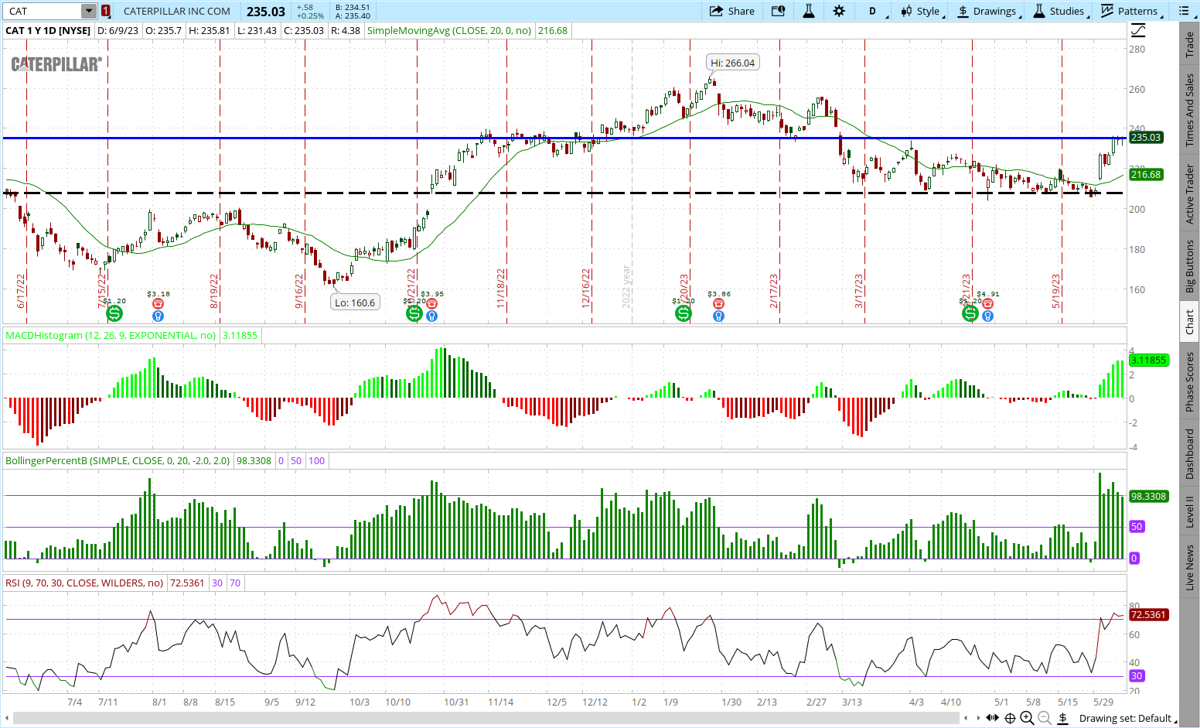The height and width of the screenshot is (728, 1200).
Task: Click the 11/18/22 expiration date marker
Action: pos(501,289)
